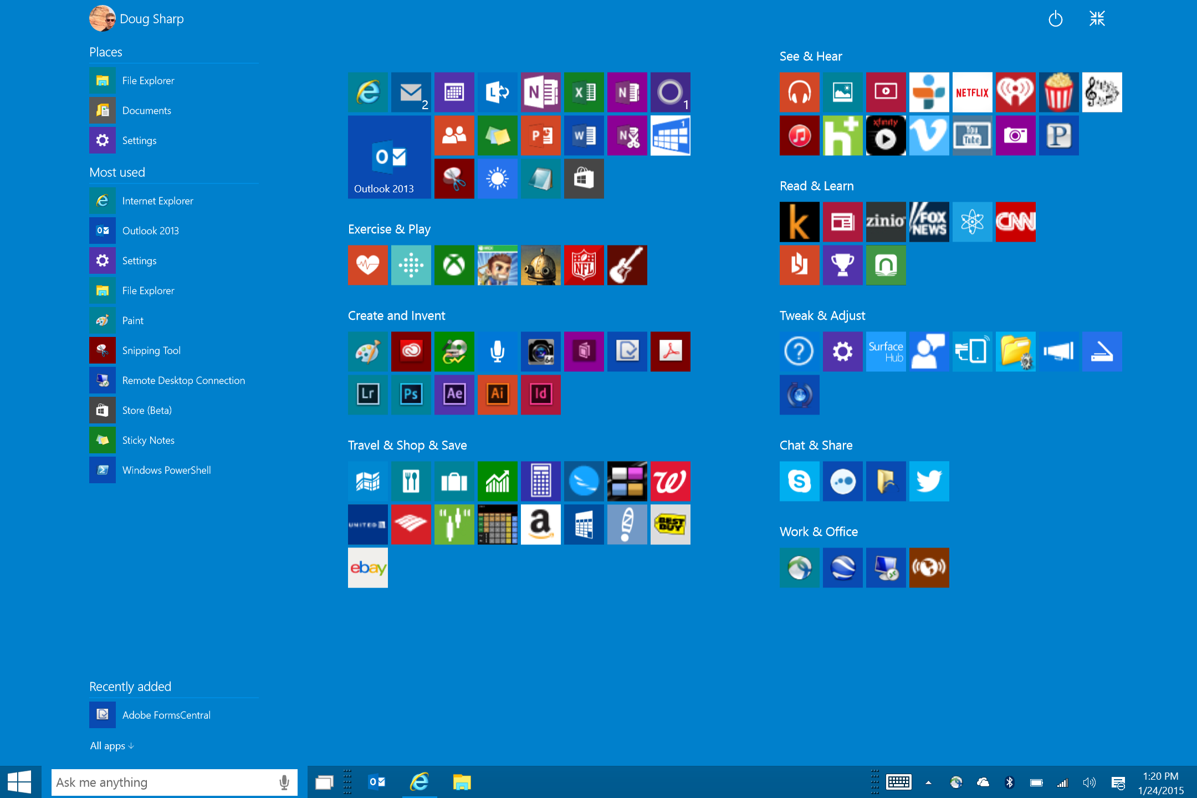Viewport: 1197px width, 798px height.
Task: Open the YouTube tile
Action: 972,135
